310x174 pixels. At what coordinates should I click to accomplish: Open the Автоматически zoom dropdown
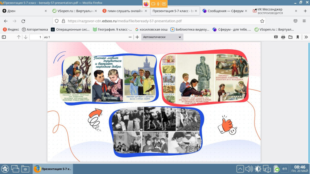162,37
